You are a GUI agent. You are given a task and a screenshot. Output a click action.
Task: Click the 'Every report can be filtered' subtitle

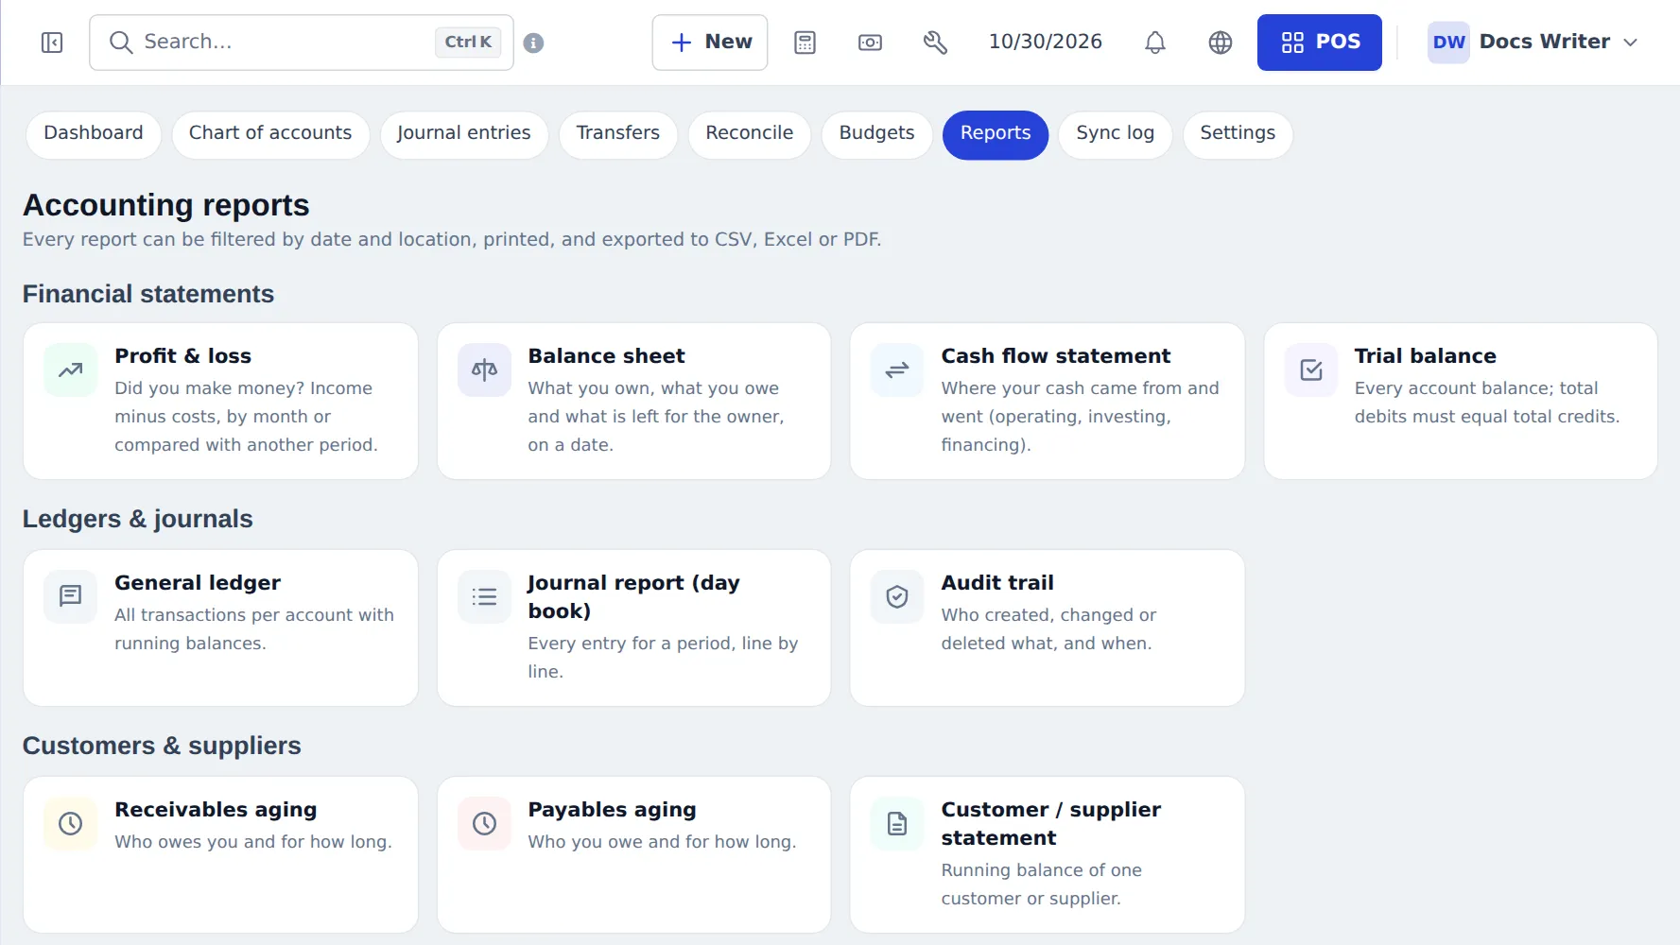pyautogui.click(x=452, y=239)
